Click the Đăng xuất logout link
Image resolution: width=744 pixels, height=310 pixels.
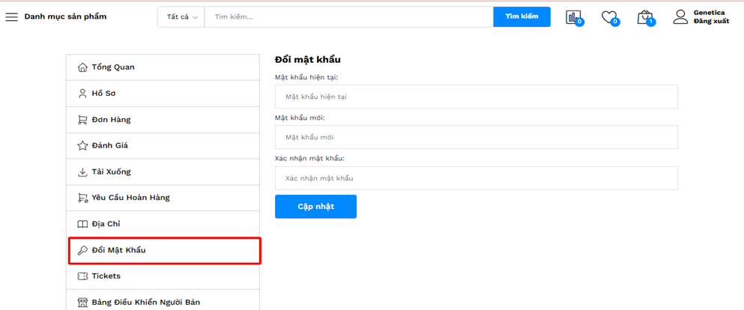click(x=710, y=22)
